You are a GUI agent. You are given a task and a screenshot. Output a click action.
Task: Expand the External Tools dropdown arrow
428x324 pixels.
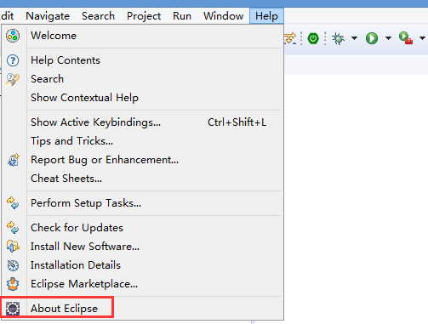(x=422, y=38)
